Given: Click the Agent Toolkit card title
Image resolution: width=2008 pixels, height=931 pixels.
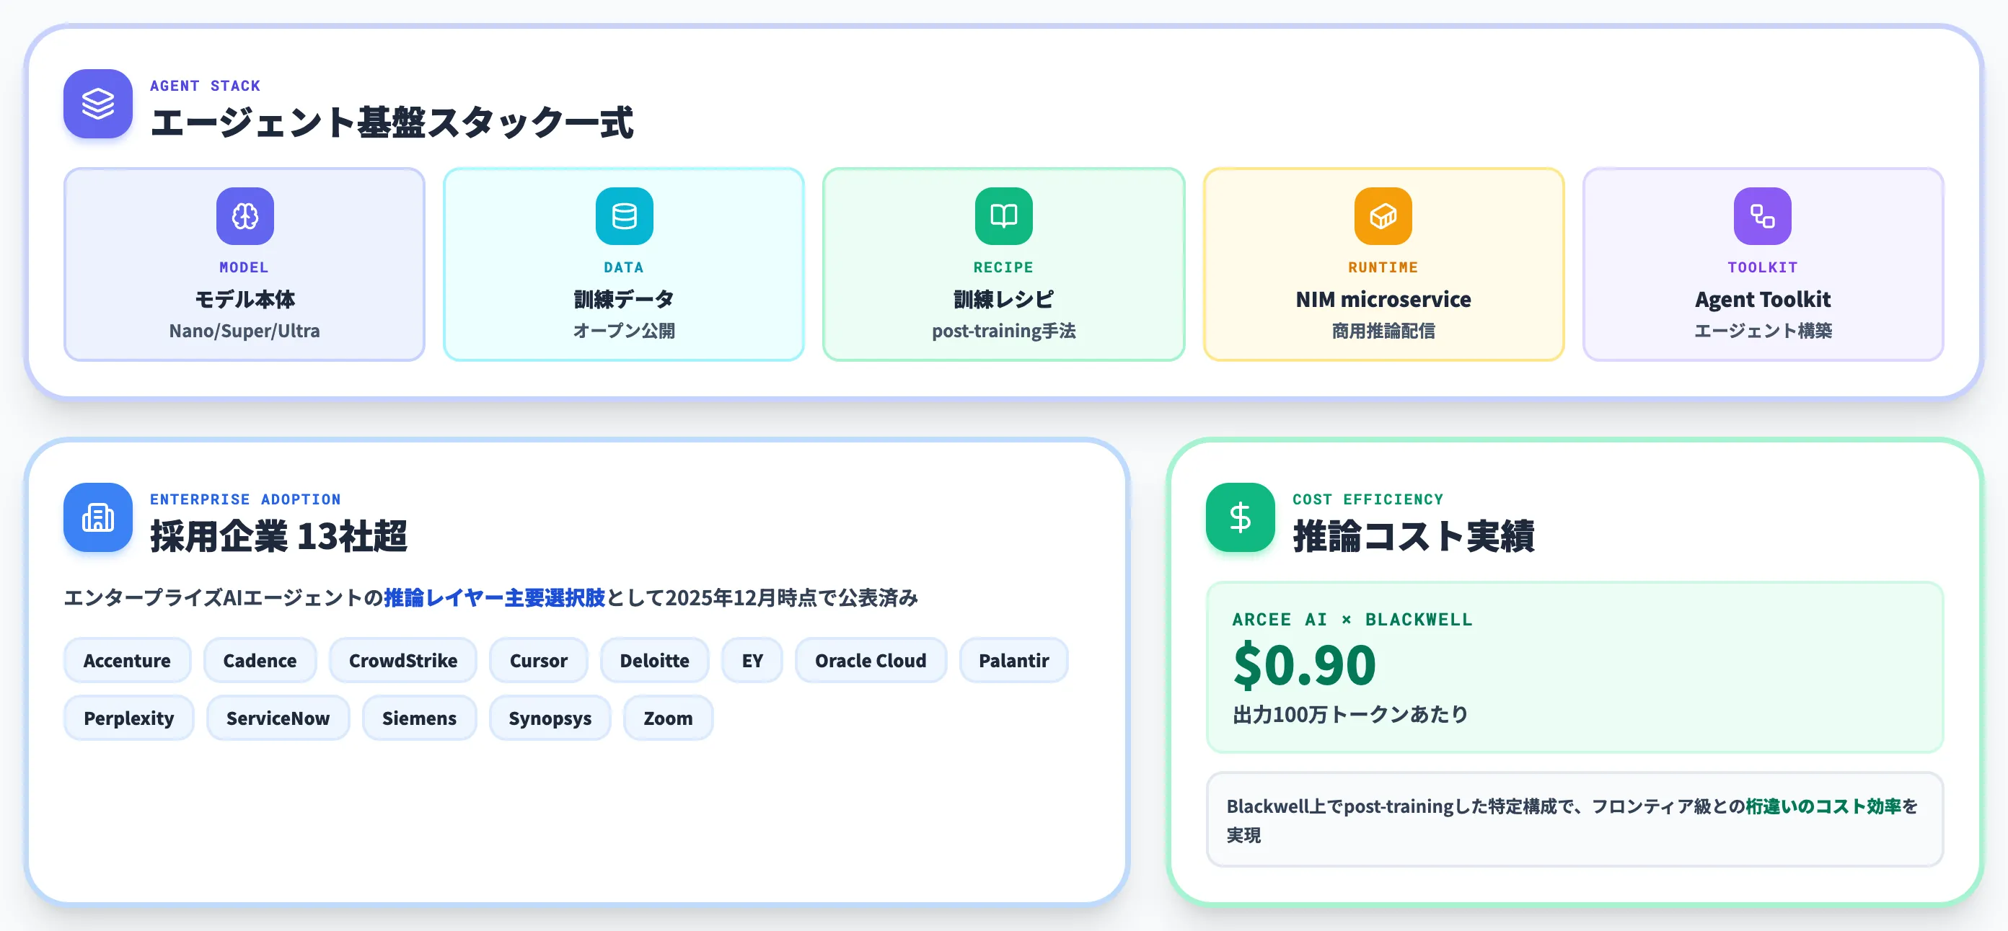Looking at the screenshot, I should point(1763,299).
